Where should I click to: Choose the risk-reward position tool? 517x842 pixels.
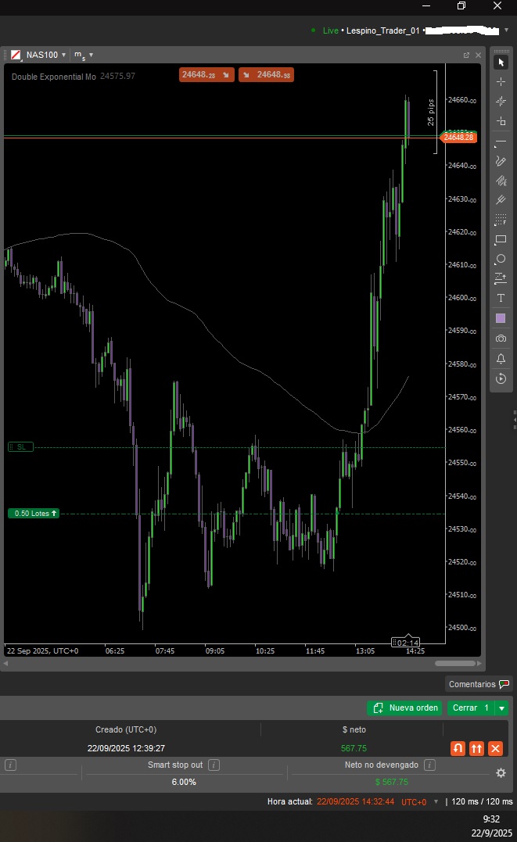(501, 278)
